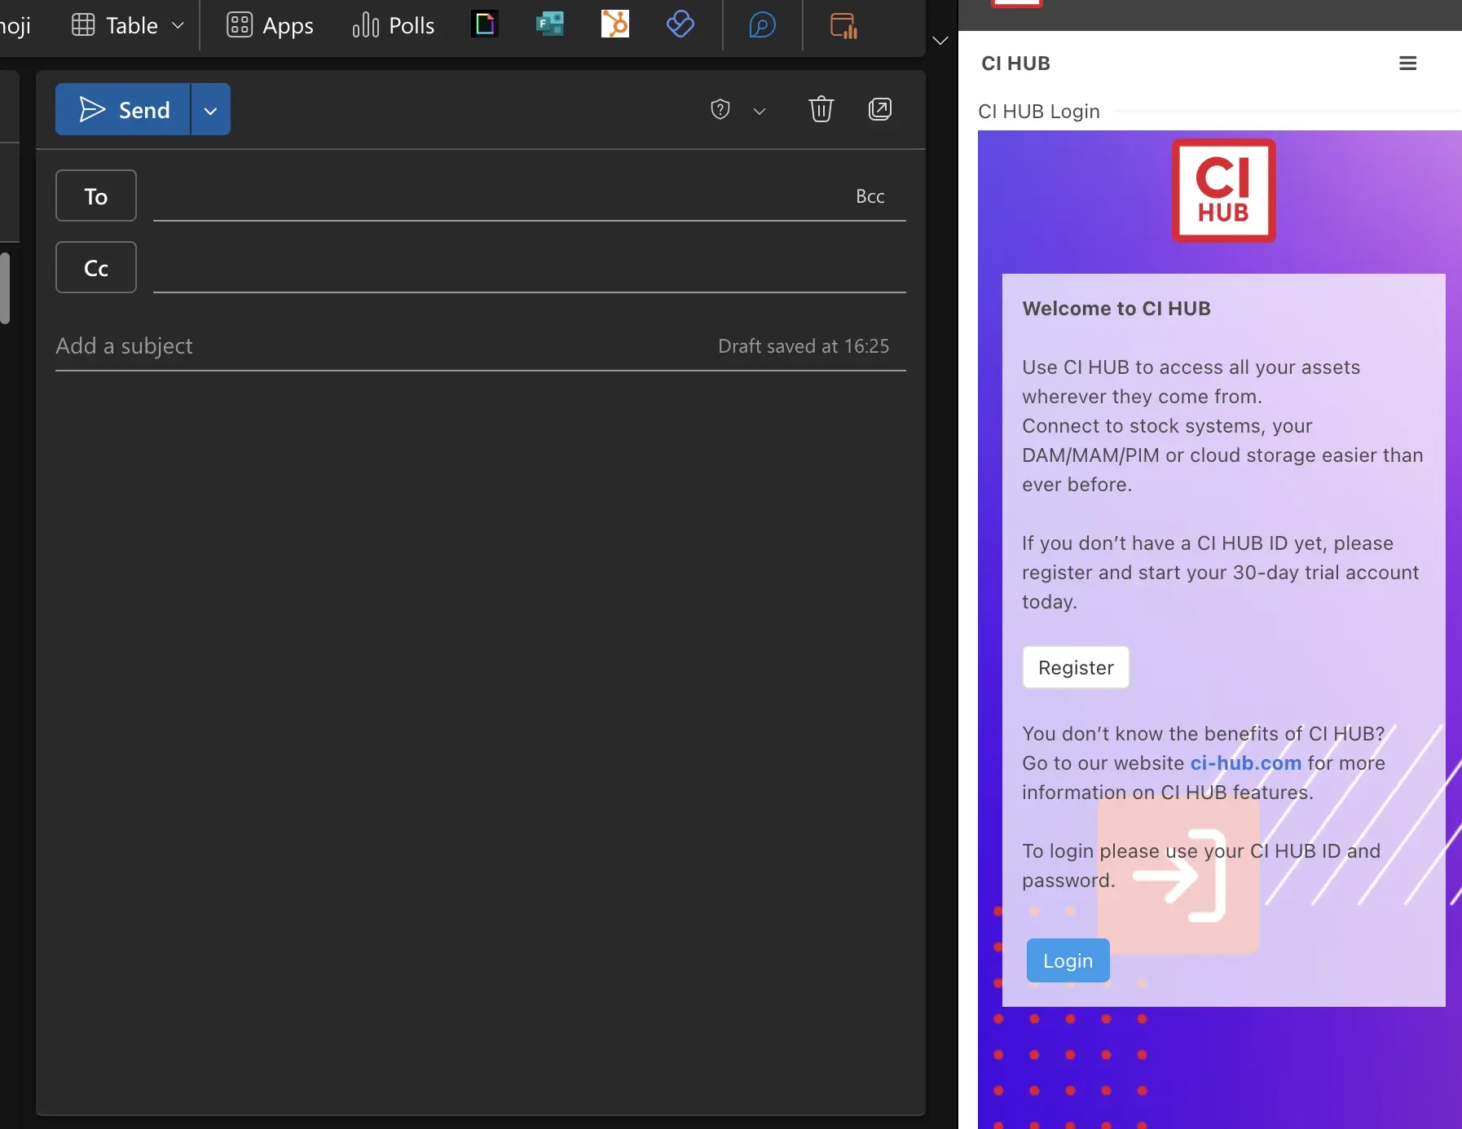The height and width of the screenshot is (1129, 1462).
Task: Click into the Cc address field
Action: [x=530, y=268]
